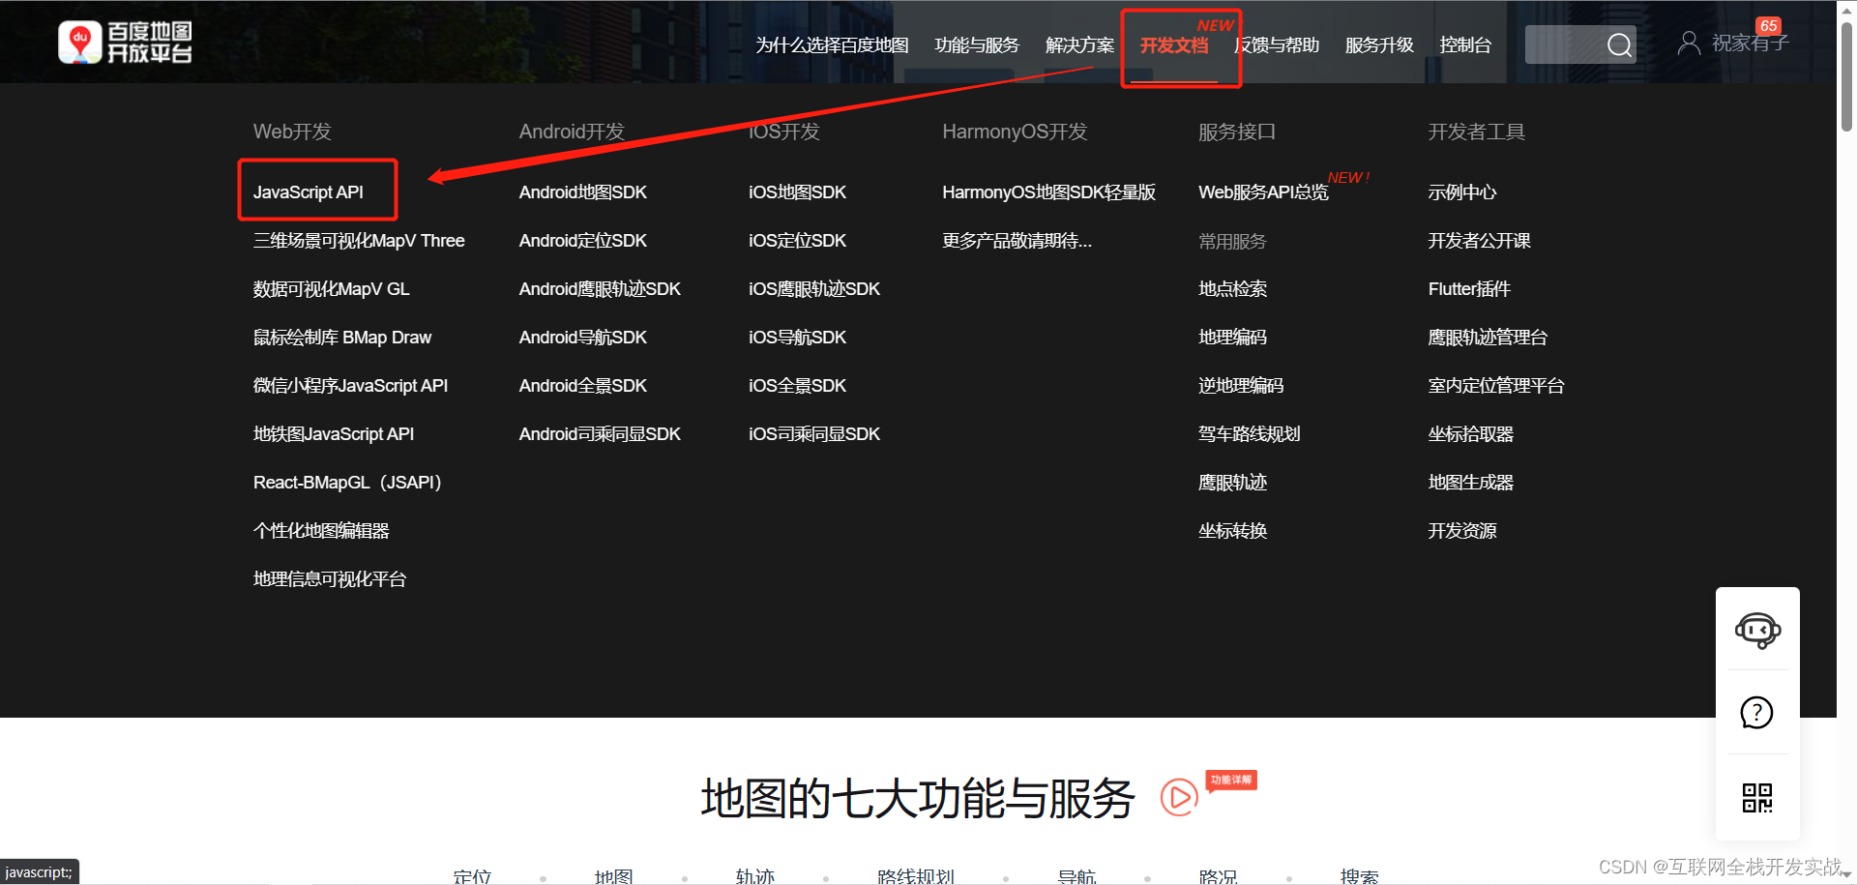Open React-BMapGL (JSAPI) link
Viewport: 1857px width, 885px height.
click(x=347, y=483)
